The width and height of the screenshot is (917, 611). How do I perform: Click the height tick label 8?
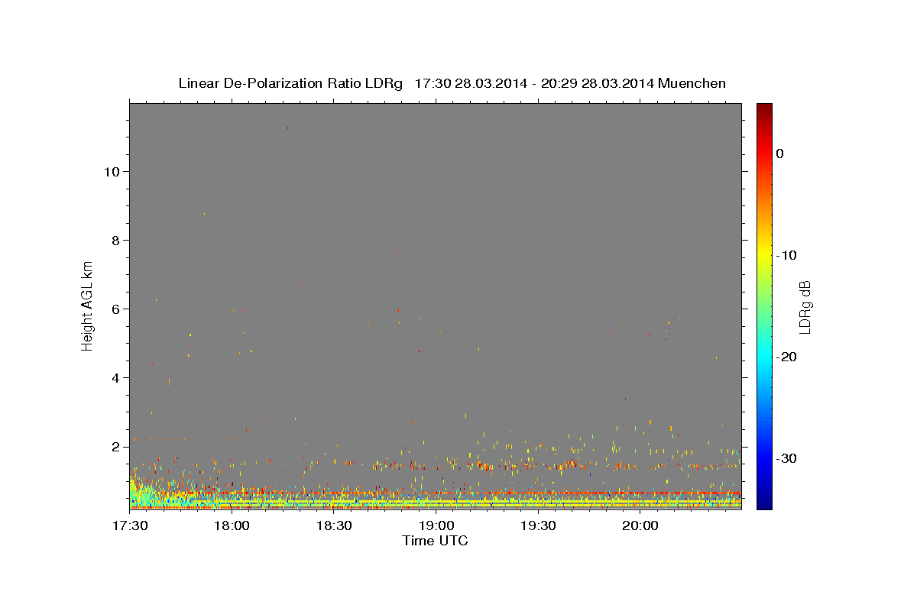(x=115, y=241)
